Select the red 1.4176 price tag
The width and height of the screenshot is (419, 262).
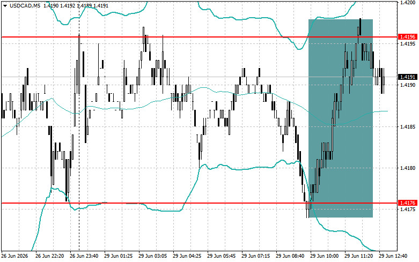click(407, 203)
